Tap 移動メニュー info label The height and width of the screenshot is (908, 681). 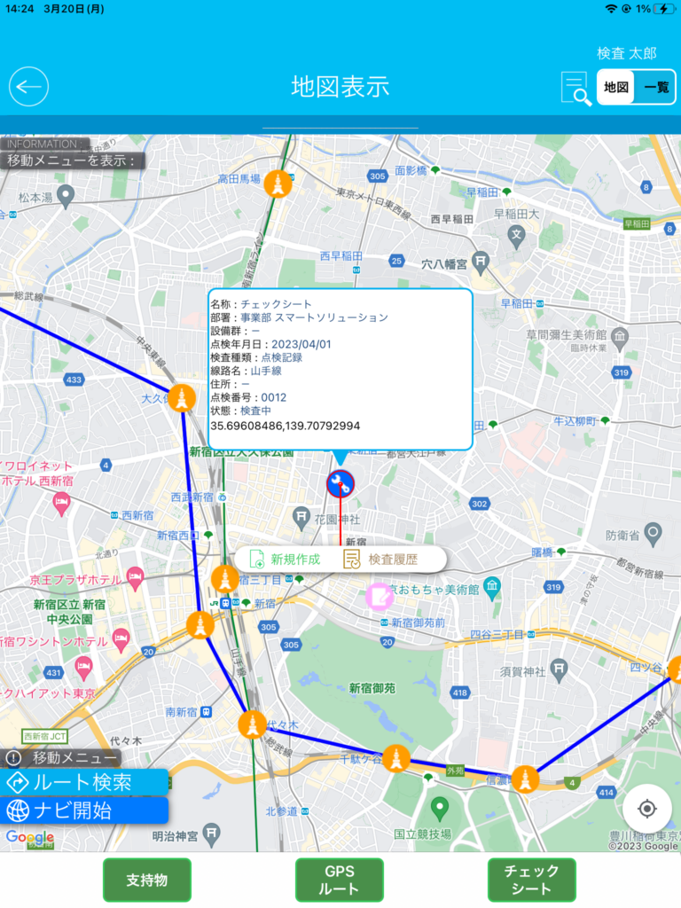coord(61,757)
